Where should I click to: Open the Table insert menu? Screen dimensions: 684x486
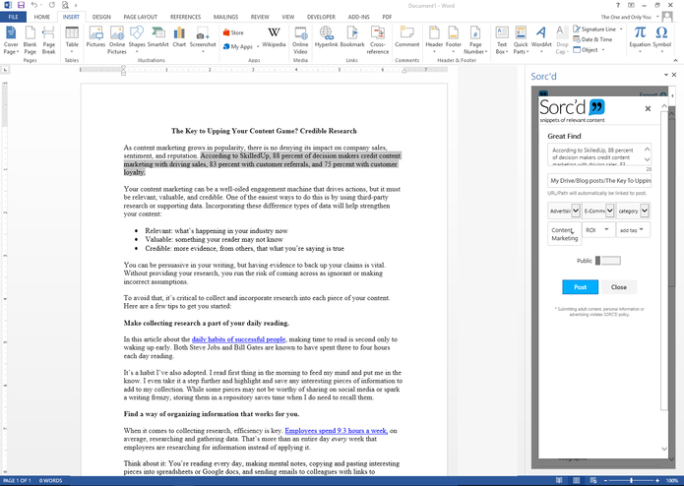72,39
